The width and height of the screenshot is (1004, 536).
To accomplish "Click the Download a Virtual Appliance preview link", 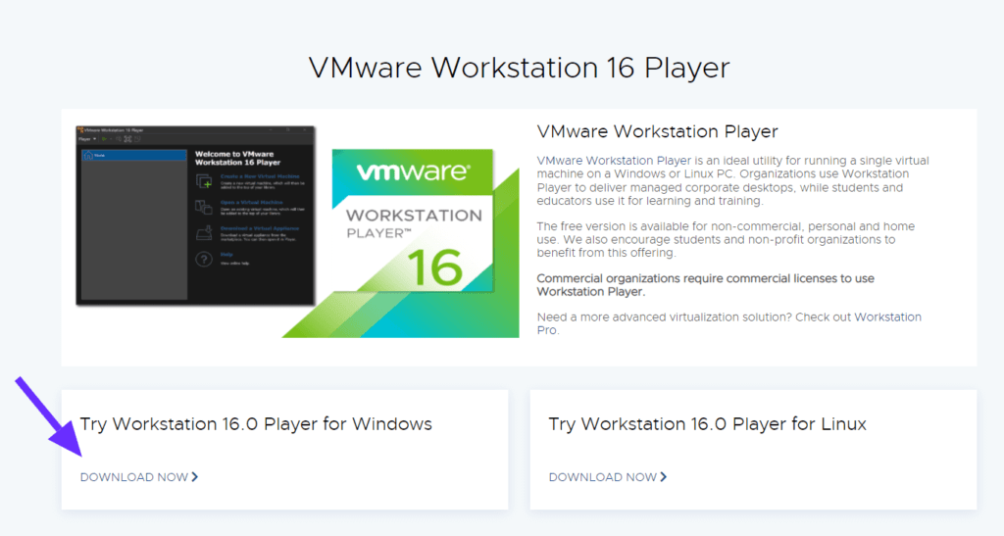I will point(259,228).
